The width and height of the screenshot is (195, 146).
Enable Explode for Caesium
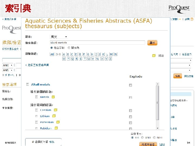pyautogui.click(x=131, y=111)
